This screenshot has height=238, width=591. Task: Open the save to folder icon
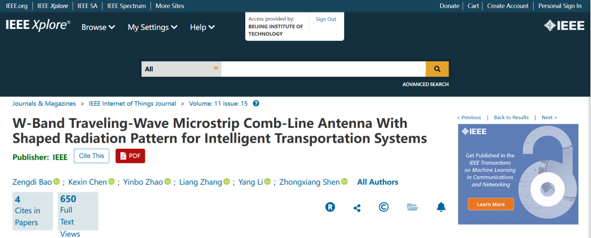pyautogui.click(x=413, y=207)
